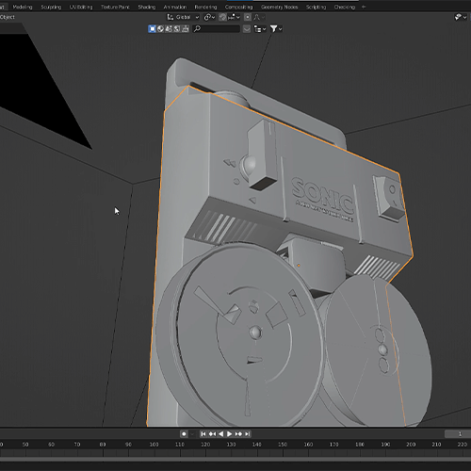Switch to the Sculpting workspace tab
Image resolution: width=471 pixels, height=471 pixels.
[x=51, y=7]
